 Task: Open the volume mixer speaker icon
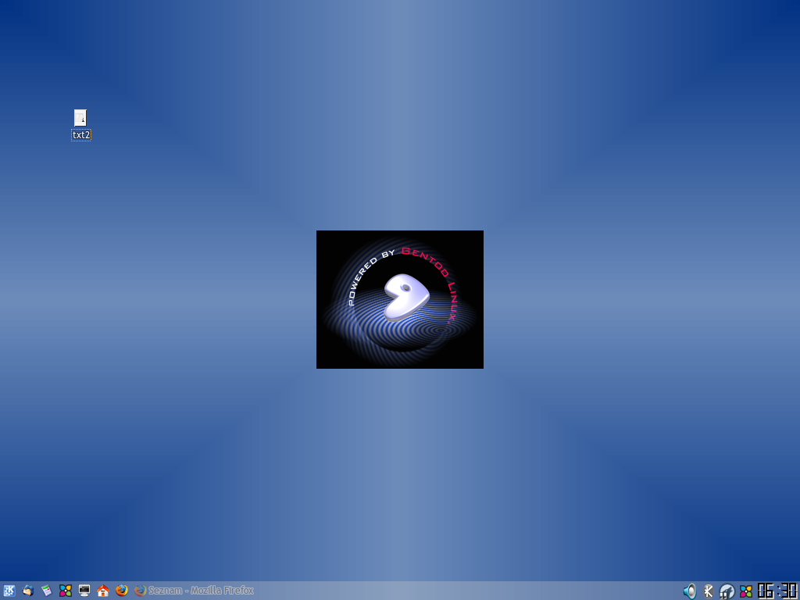pyautogui.click(x=689, y=591)
